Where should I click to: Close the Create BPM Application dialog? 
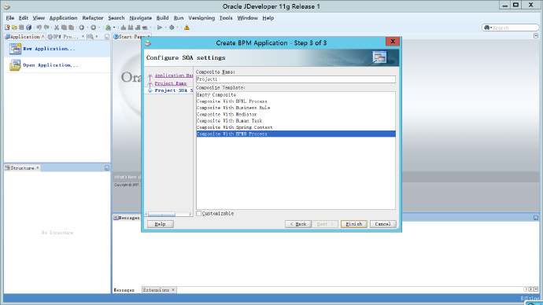click(x=393, y=42)
